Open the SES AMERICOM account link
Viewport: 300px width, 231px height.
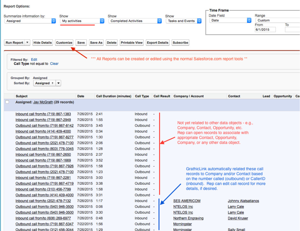187,201
